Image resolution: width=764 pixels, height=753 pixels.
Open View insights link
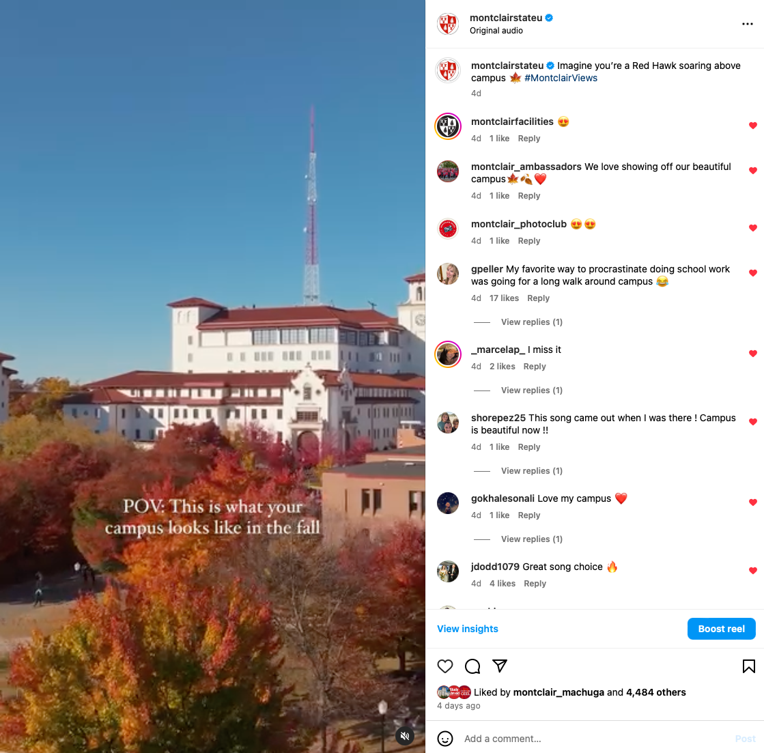click(x=467, y=629)
